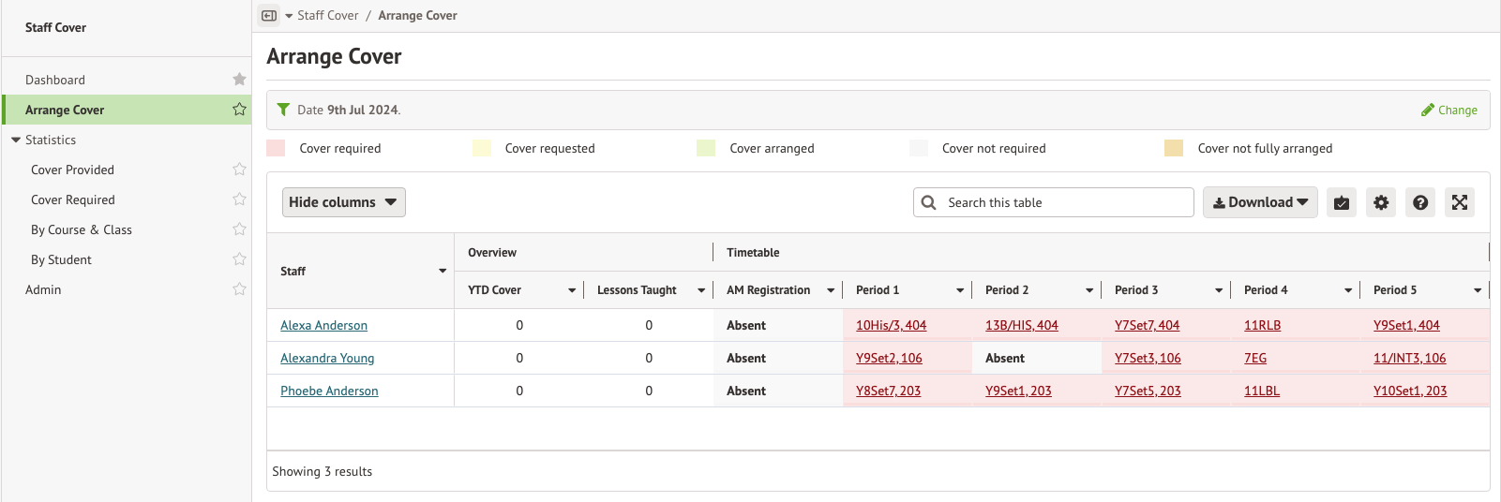Image resolution: width=1501 pixels, height=502 pixels.
Task: Toggle favorite star for Arrange Cover
Action: click(x=239, y=110)
